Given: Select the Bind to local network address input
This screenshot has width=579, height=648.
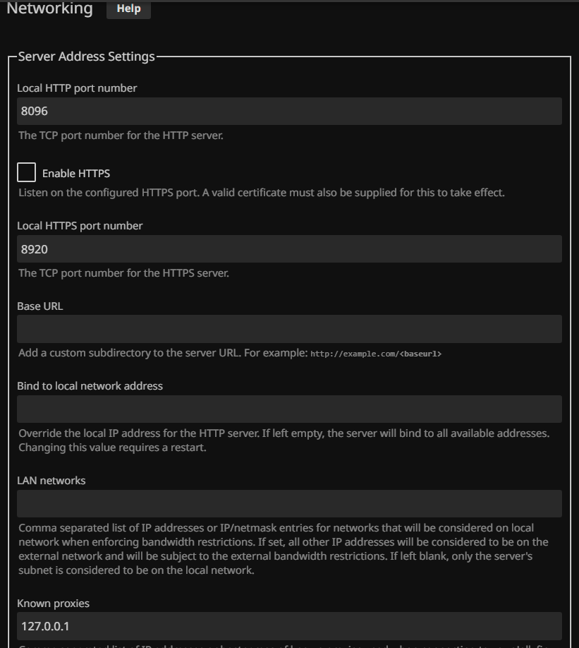Looking at the screenshot, I should (289, 409).
